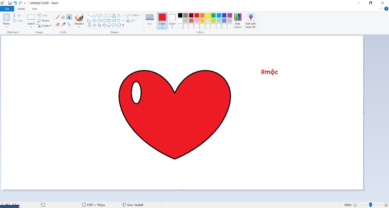Viewport: 389px width, 208px height.
Task: Click the Save icon in title bar
Action: [10, 3]
